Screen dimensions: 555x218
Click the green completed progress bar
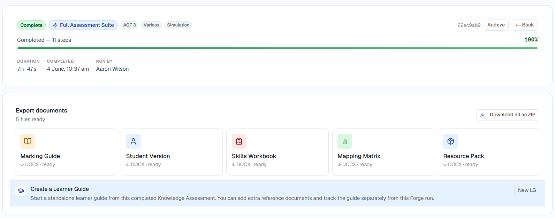point(277,48)
